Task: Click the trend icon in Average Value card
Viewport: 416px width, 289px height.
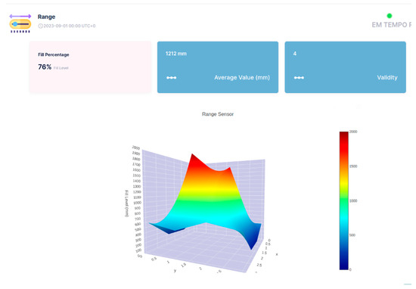Action: (172, 78)
